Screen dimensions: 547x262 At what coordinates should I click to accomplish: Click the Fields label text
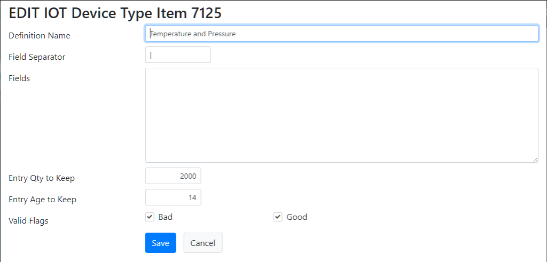coord(19,78)
